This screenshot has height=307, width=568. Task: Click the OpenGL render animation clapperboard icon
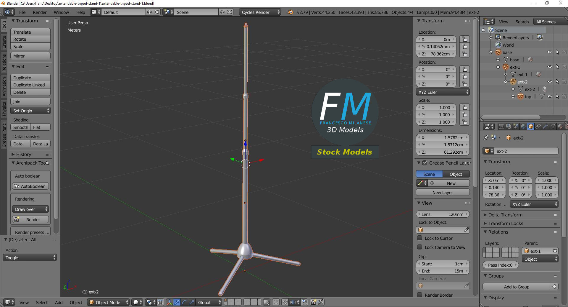[x=321, y=302]
